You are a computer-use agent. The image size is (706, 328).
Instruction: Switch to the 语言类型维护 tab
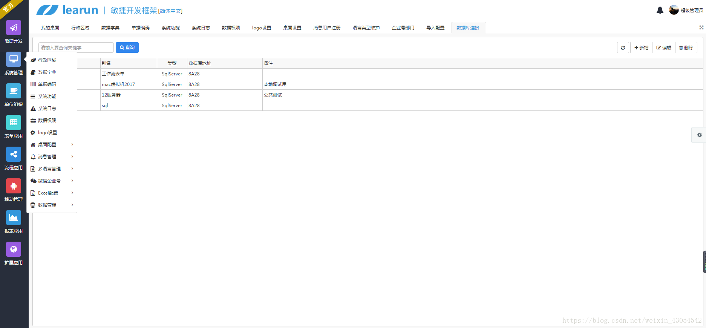[366, 28]
